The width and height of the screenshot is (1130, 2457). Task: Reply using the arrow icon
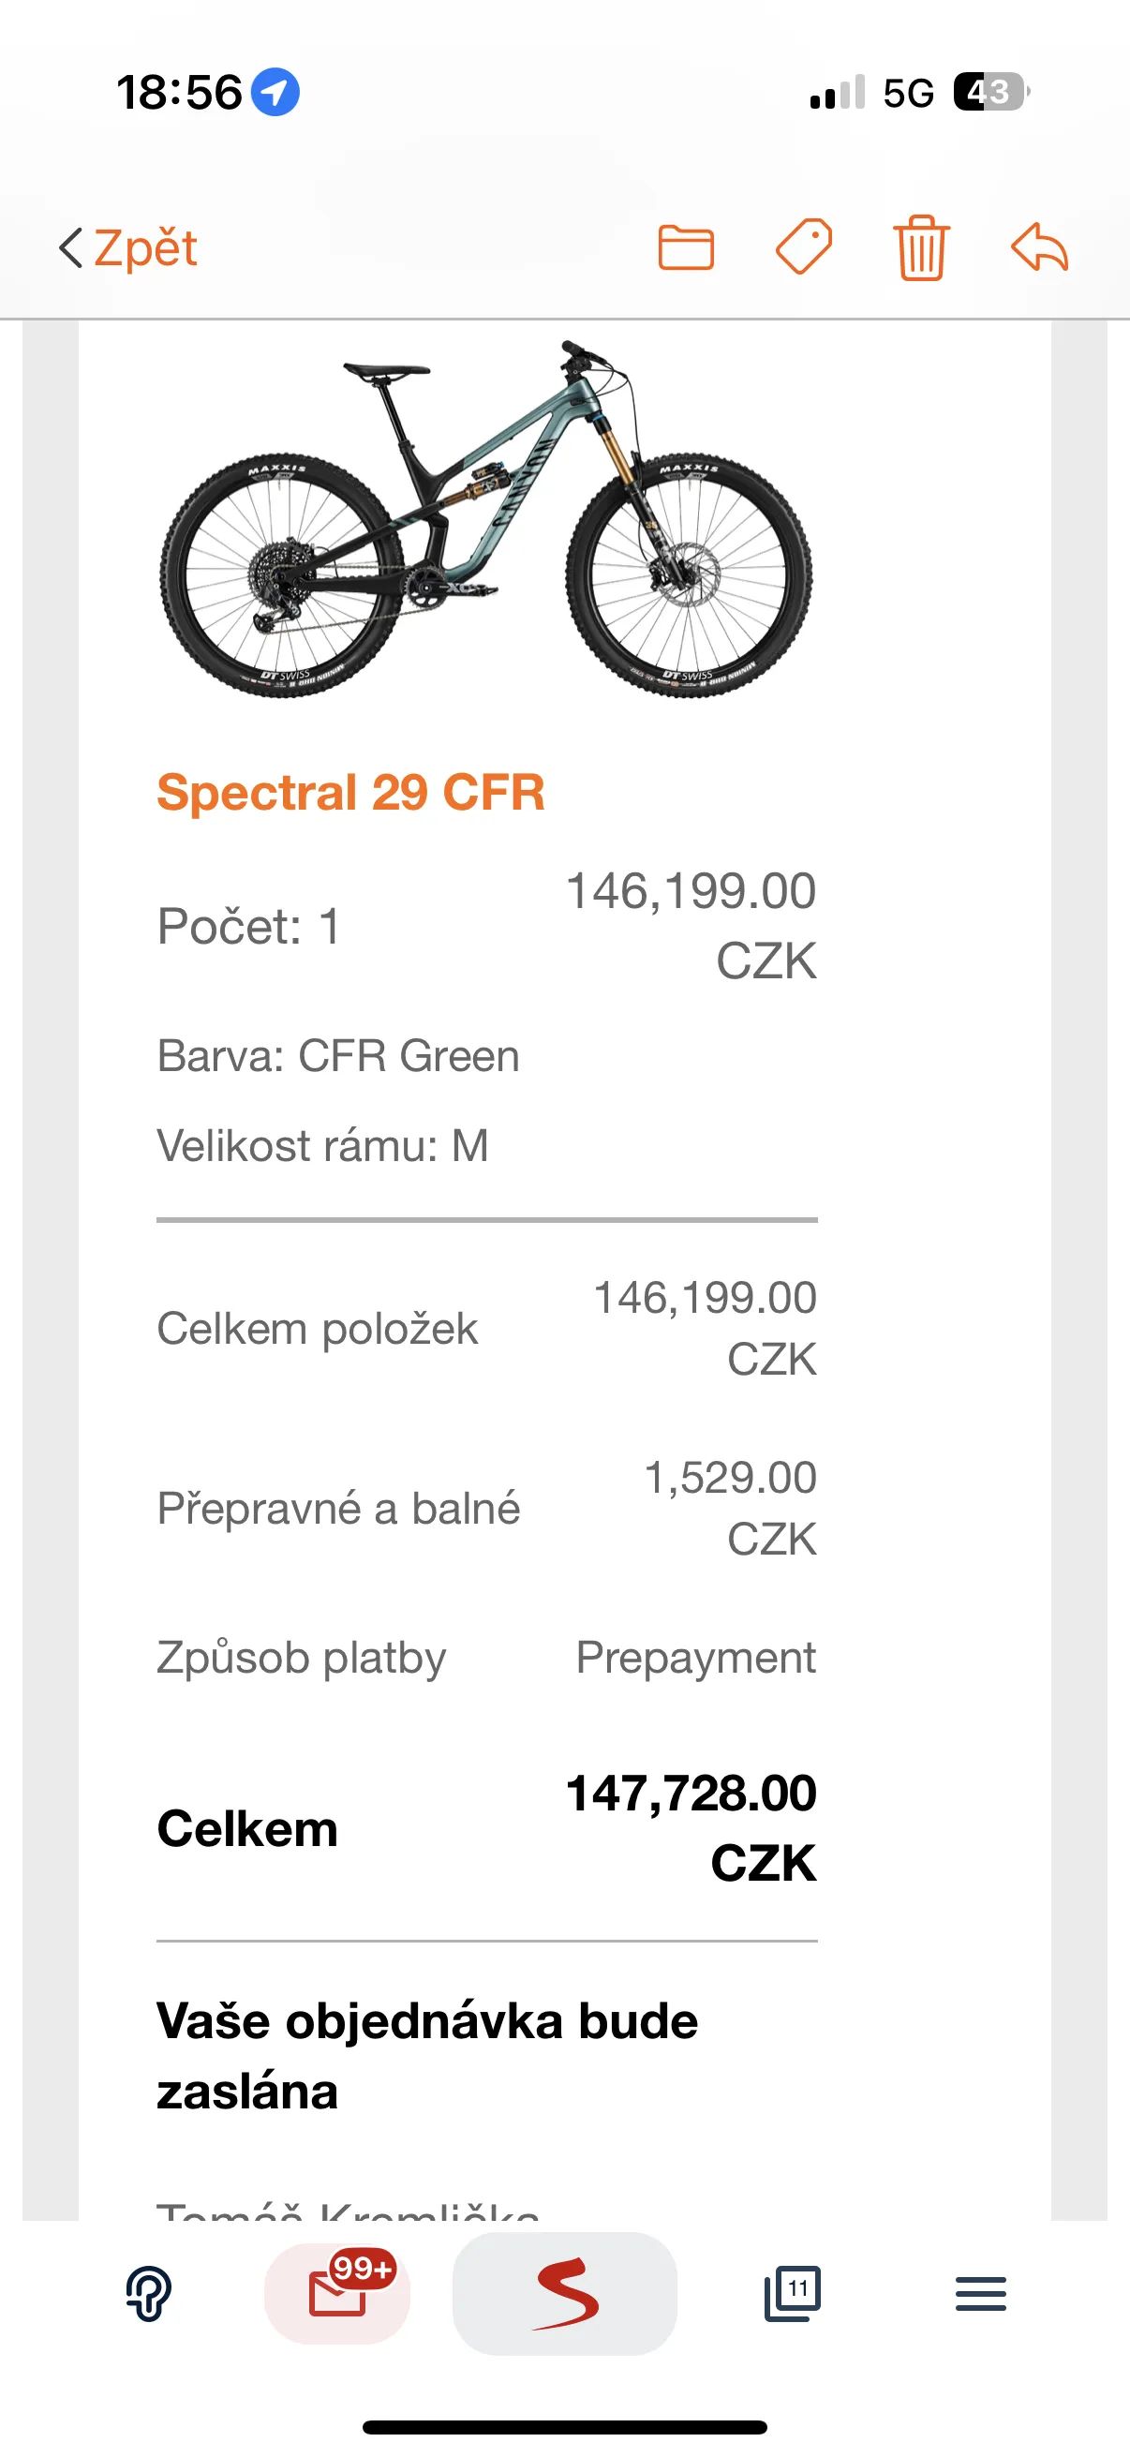pyautogui.click(x=1039, y=248)
